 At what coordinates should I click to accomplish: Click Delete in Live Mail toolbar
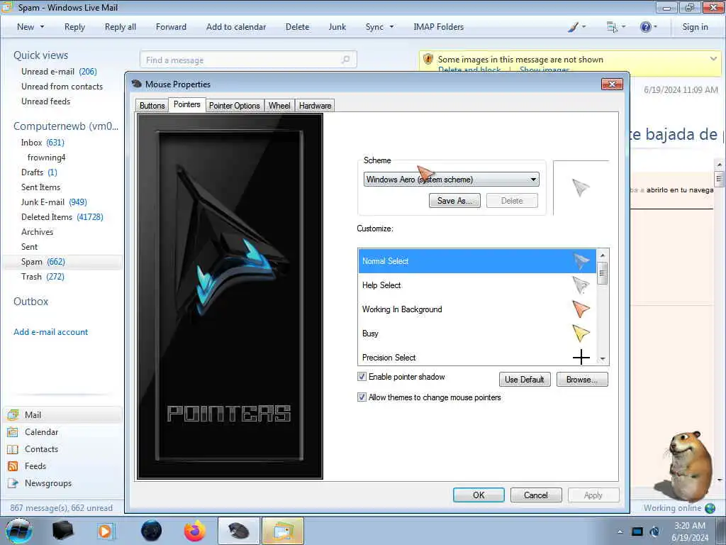coord(297,27)
